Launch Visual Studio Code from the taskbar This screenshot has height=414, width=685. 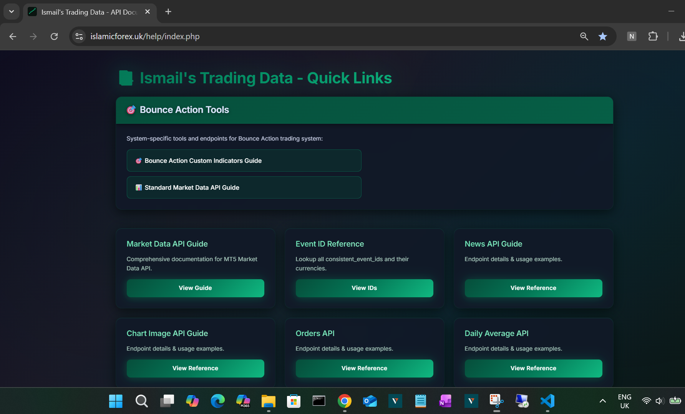click(547, 401)
